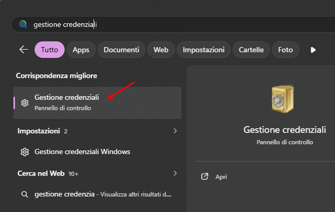Switch to the Documenti filter tab
335x212 pixels.
(x=121, y=50)
